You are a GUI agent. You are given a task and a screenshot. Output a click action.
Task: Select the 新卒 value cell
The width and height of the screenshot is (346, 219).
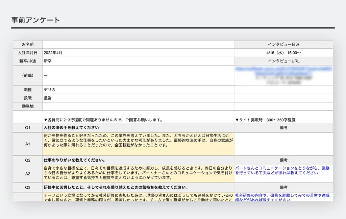tap(138, 61)
